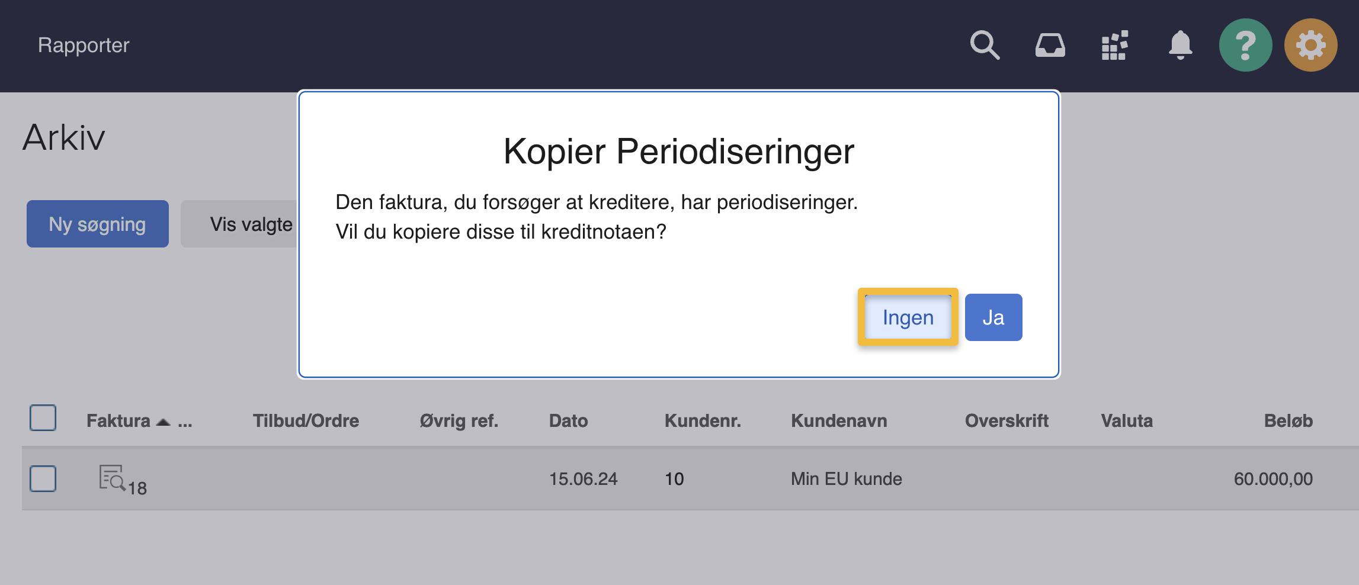Sort by Faktura column arrow
The height and width of the screenshot is (585, 1359).
tap(163, 422)
